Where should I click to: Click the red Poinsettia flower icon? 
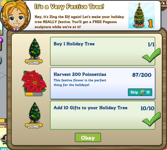(34, 81)
